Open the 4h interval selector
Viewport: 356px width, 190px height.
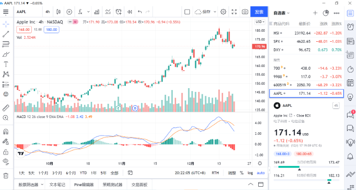(47, 11)
